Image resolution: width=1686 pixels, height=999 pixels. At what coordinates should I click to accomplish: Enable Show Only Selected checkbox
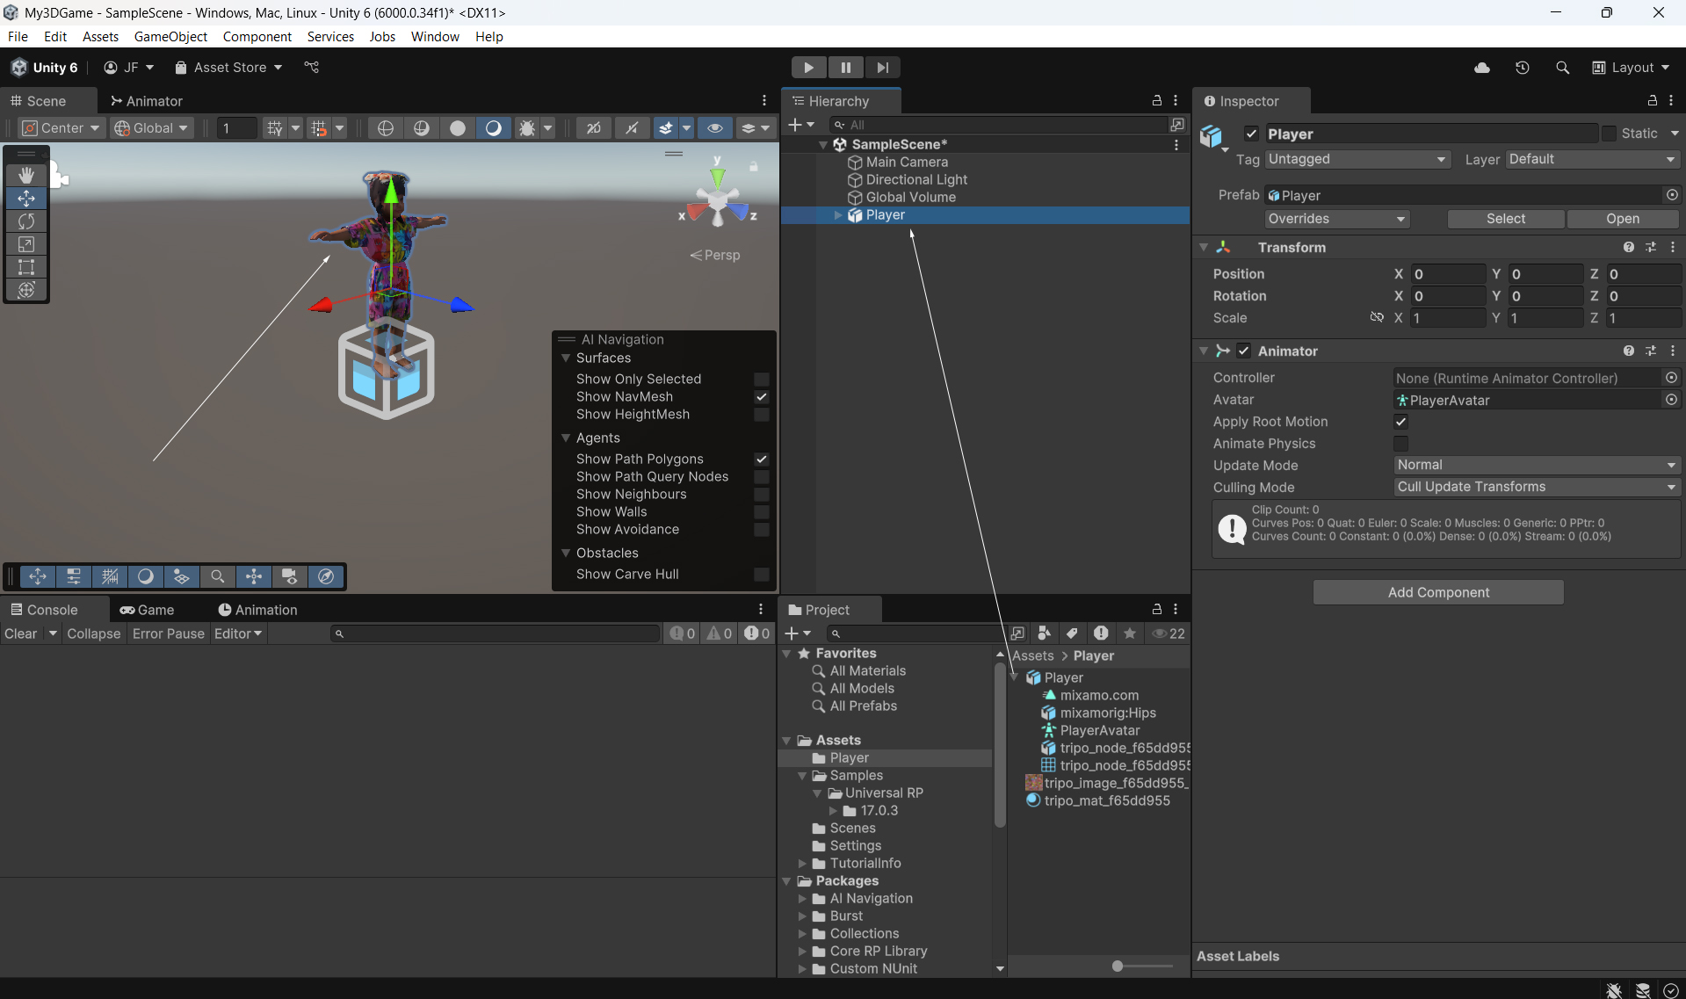pos(762,380)
